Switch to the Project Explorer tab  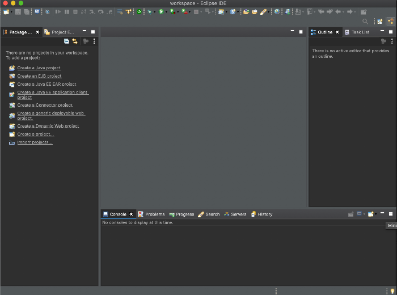pyautogui.click(x=60, y=32)
